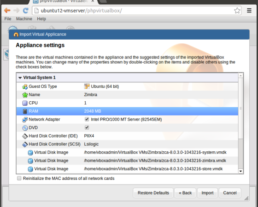Select the CPU value 1
The width and height of the screenshot is (258, 207).
point(85,103)
